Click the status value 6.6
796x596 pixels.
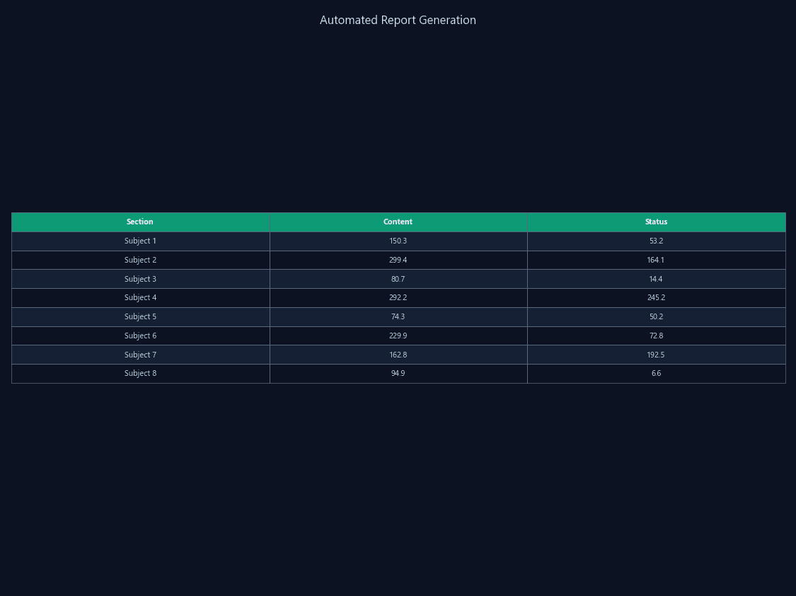[657, 374]
